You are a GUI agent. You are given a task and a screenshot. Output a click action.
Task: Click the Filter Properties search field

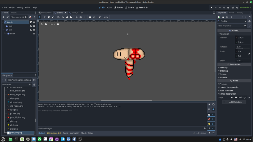coord(232,26)
